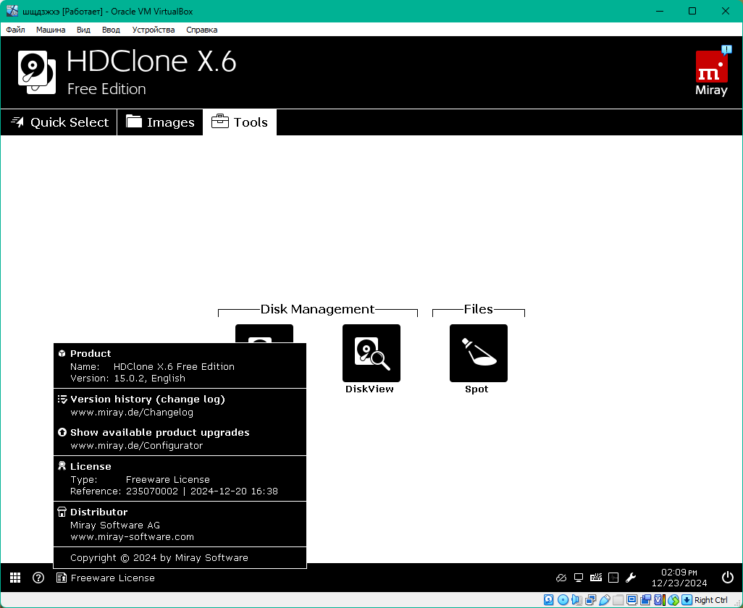Open the Устройства menu
This screenshot has height=608, width=743.
click(154, 30)
